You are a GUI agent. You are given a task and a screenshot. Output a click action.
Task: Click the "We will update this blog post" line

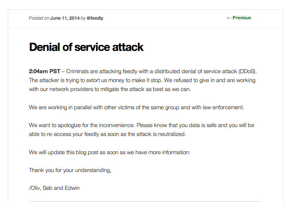(109, 152)
